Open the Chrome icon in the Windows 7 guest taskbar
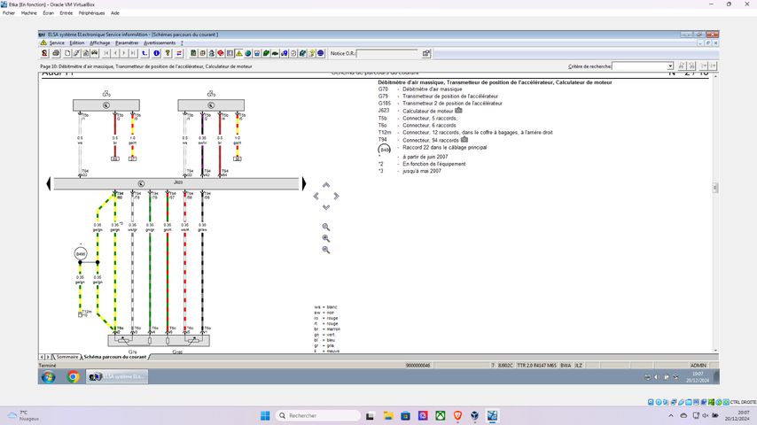Screen dimensions: 757x425 click(x=73, y=377)
